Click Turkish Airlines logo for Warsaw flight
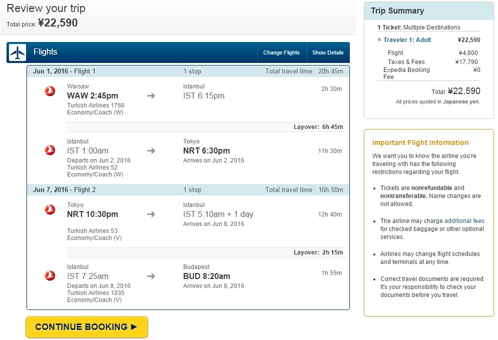498x340 pixels. (x=50, y=91)
